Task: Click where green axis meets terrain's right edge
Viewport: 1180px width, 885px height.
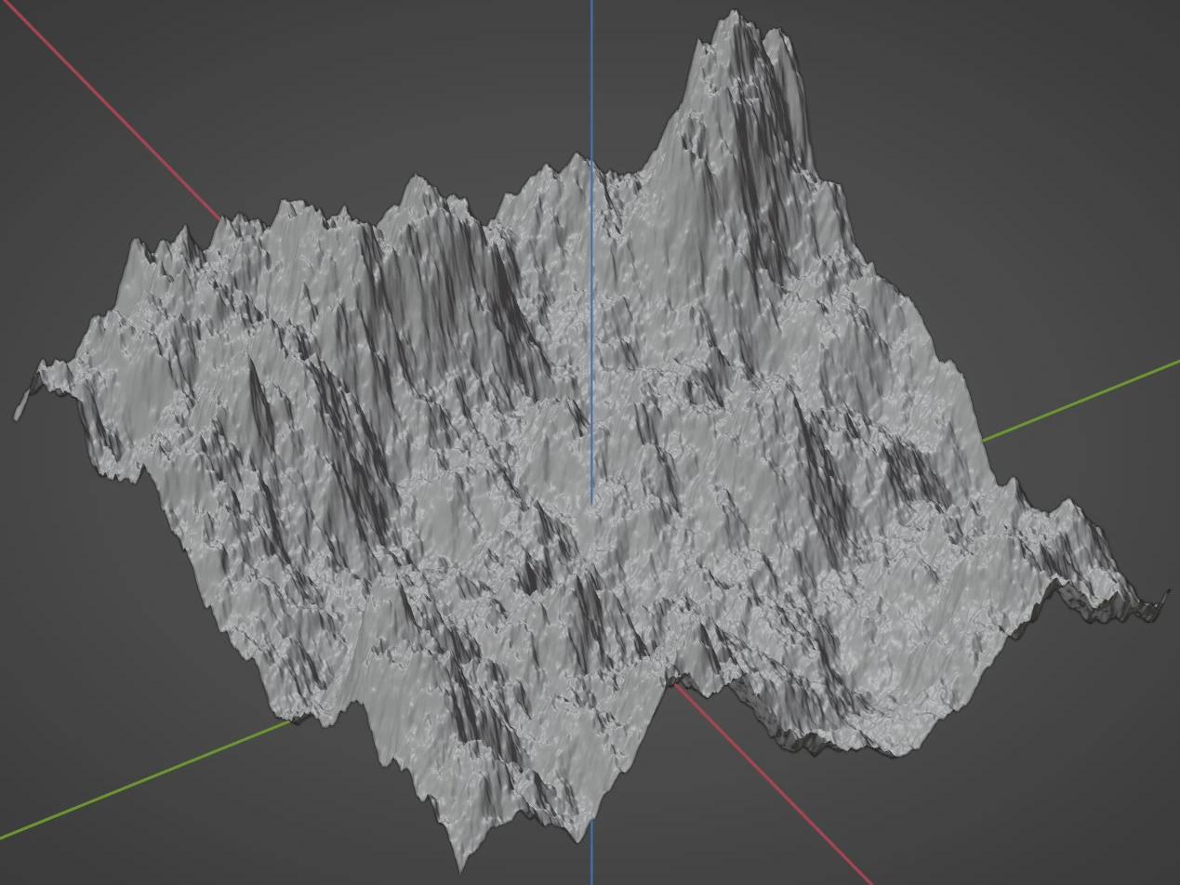Action: (983, 439)
